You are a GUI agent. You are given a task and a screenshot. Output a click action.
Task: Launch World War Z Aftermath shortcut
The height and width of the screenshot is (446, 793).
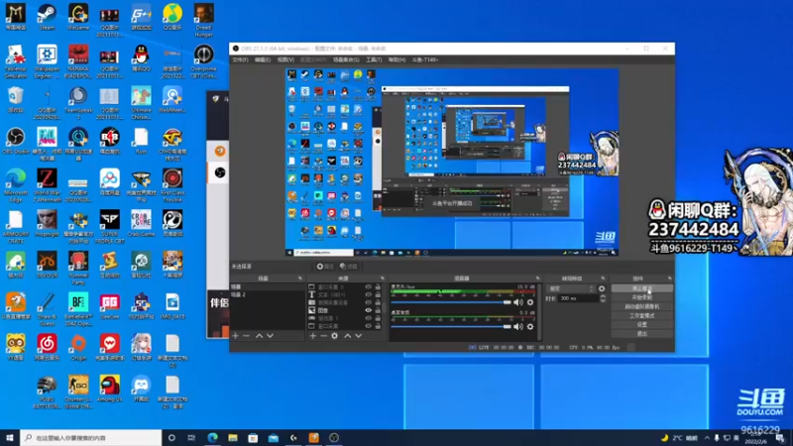(x=47, y=185)
